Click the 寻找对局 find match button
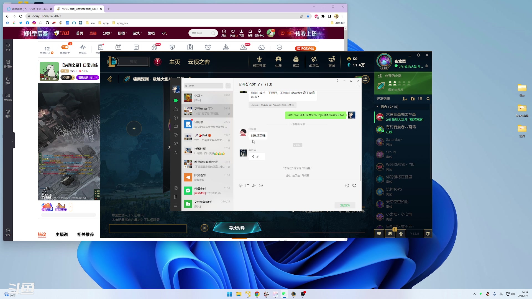Viewport: 532px width, 299px height. (237, 228)
